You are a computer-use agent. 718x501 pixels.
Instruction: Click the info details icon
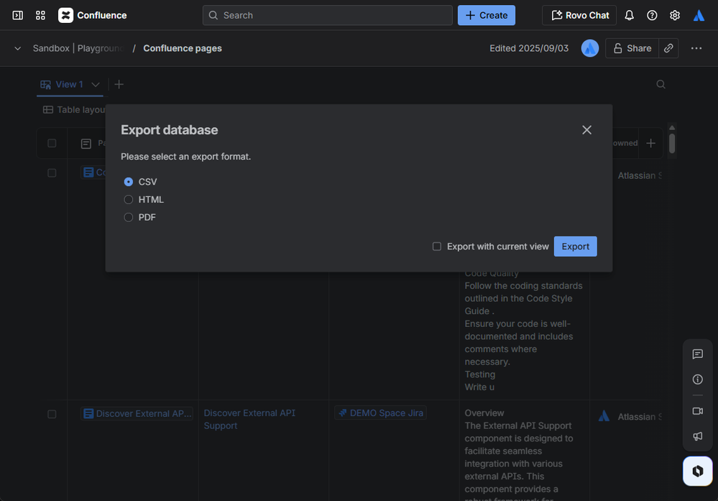(697, 380)
